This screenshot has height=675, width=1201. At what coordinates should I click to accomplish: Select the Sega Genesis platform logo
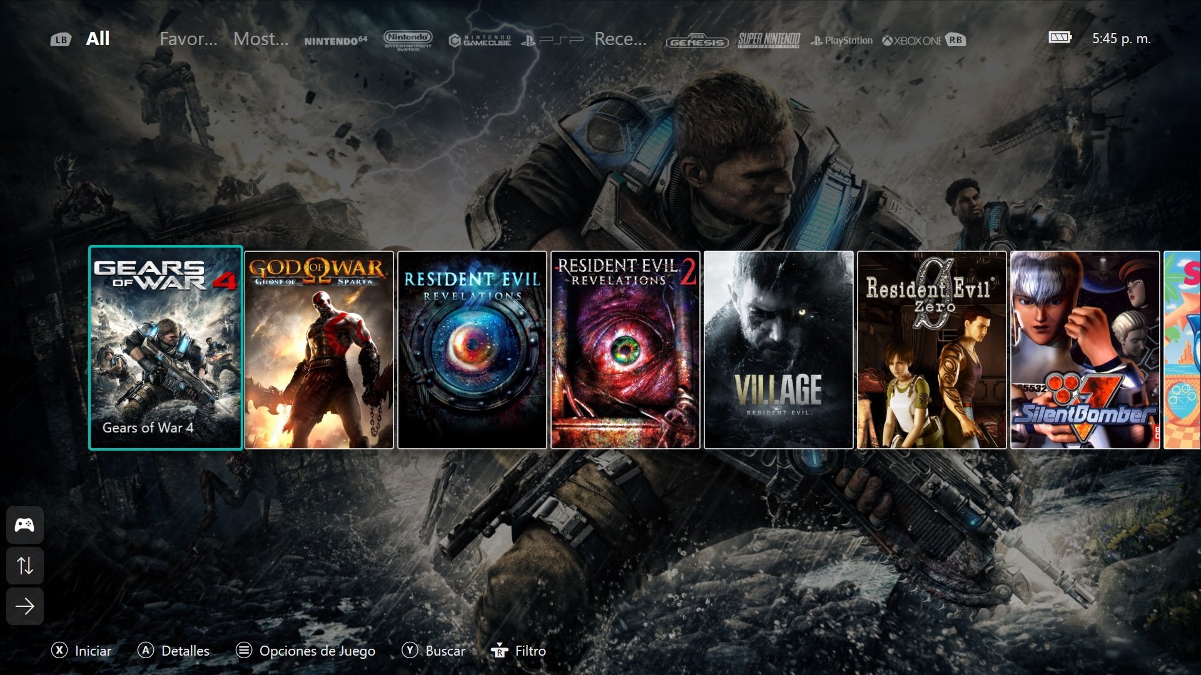click(697, 41)
